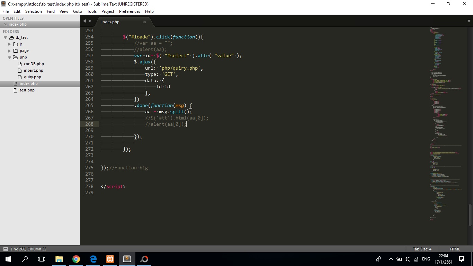Place cursor on 'php/quiry.php' url string
The width and height of the screenshot is (473, 266).
(x=179, y=68)
